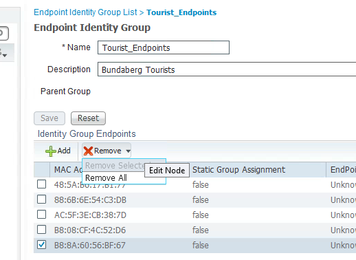Click false value in 88:6B:6E:54:C3:DB row
The height and width of the screenshot is (260, 356).
(201, 200)
